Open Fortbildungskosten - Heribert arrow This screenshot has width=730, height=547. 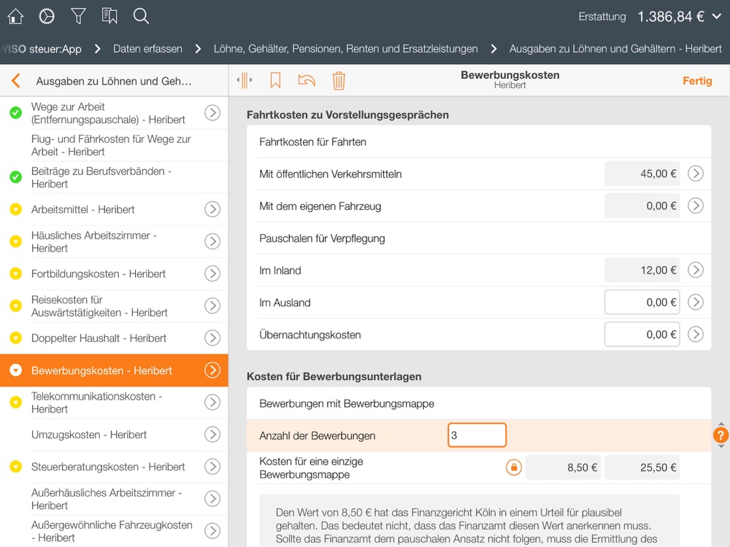(212, 273)
